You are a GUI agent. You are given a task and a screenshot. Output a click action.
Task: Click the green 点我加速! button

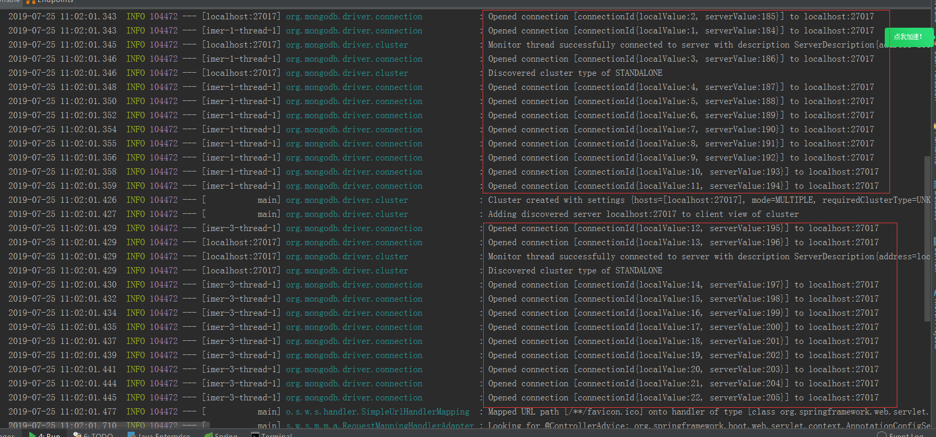pyautogui.click(x=908, y=37)
